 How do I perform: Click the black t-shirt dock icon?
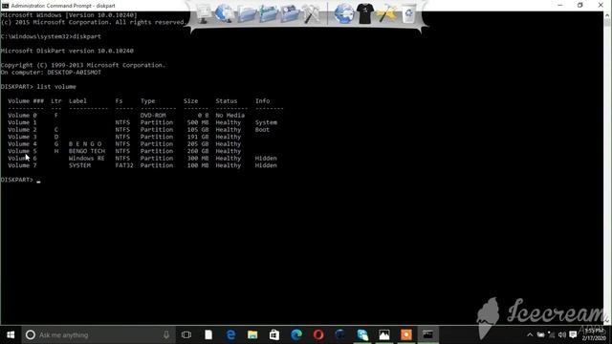click(365, 13)
